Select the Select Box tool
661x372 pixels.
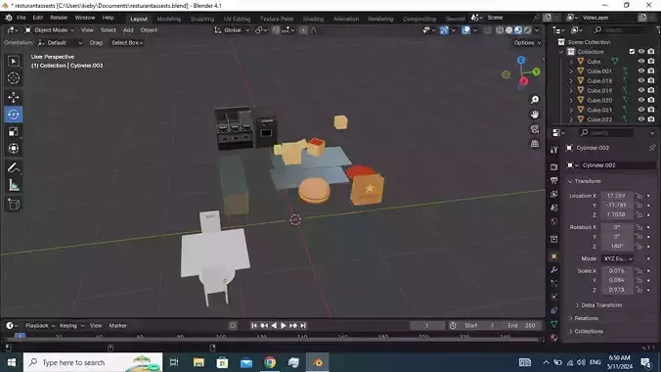click(14, 62)
